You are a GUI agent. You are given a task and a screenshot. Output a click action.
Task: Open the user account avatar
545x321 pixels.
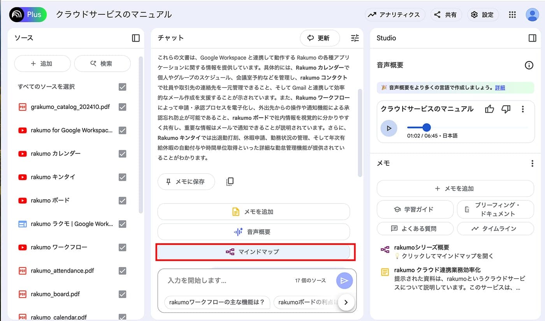[x=532, y=15]
